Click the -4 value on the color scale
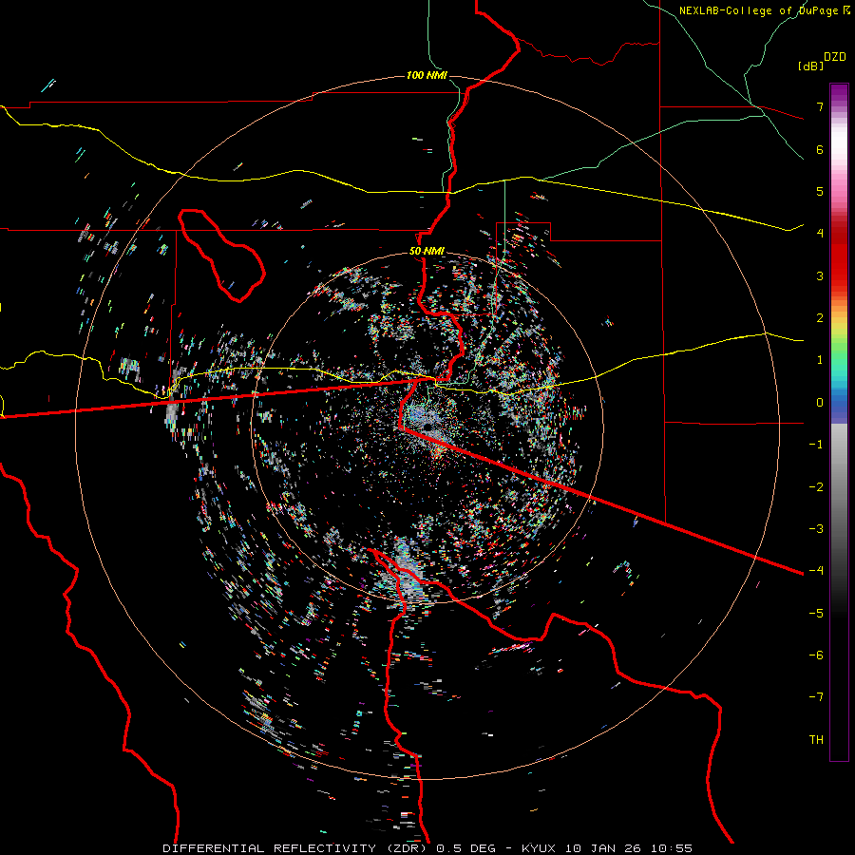This screenshot has height=855, width=855. click(x=816, y=571)
